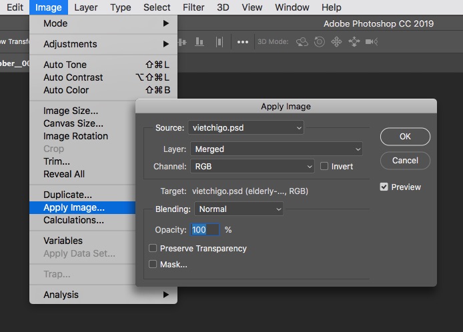The width and height of the screenshot is (463, 332).
Task: Click Cancel in Apply Image dialog
Action: 405,161
